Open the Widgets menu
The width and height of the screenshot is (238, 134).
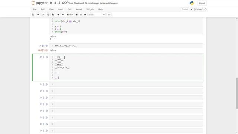tap(90, 9)
